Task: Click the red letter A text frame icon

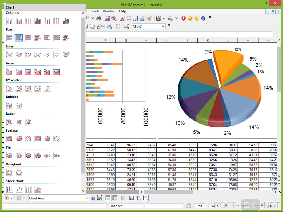Action: coord(122,18)
